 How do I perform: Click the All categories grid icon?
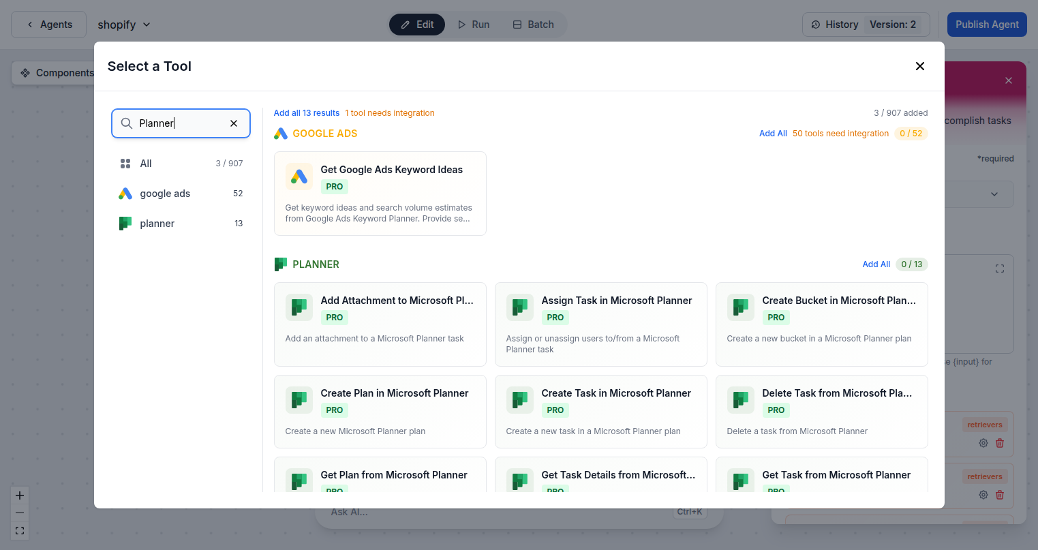[125, 163]
